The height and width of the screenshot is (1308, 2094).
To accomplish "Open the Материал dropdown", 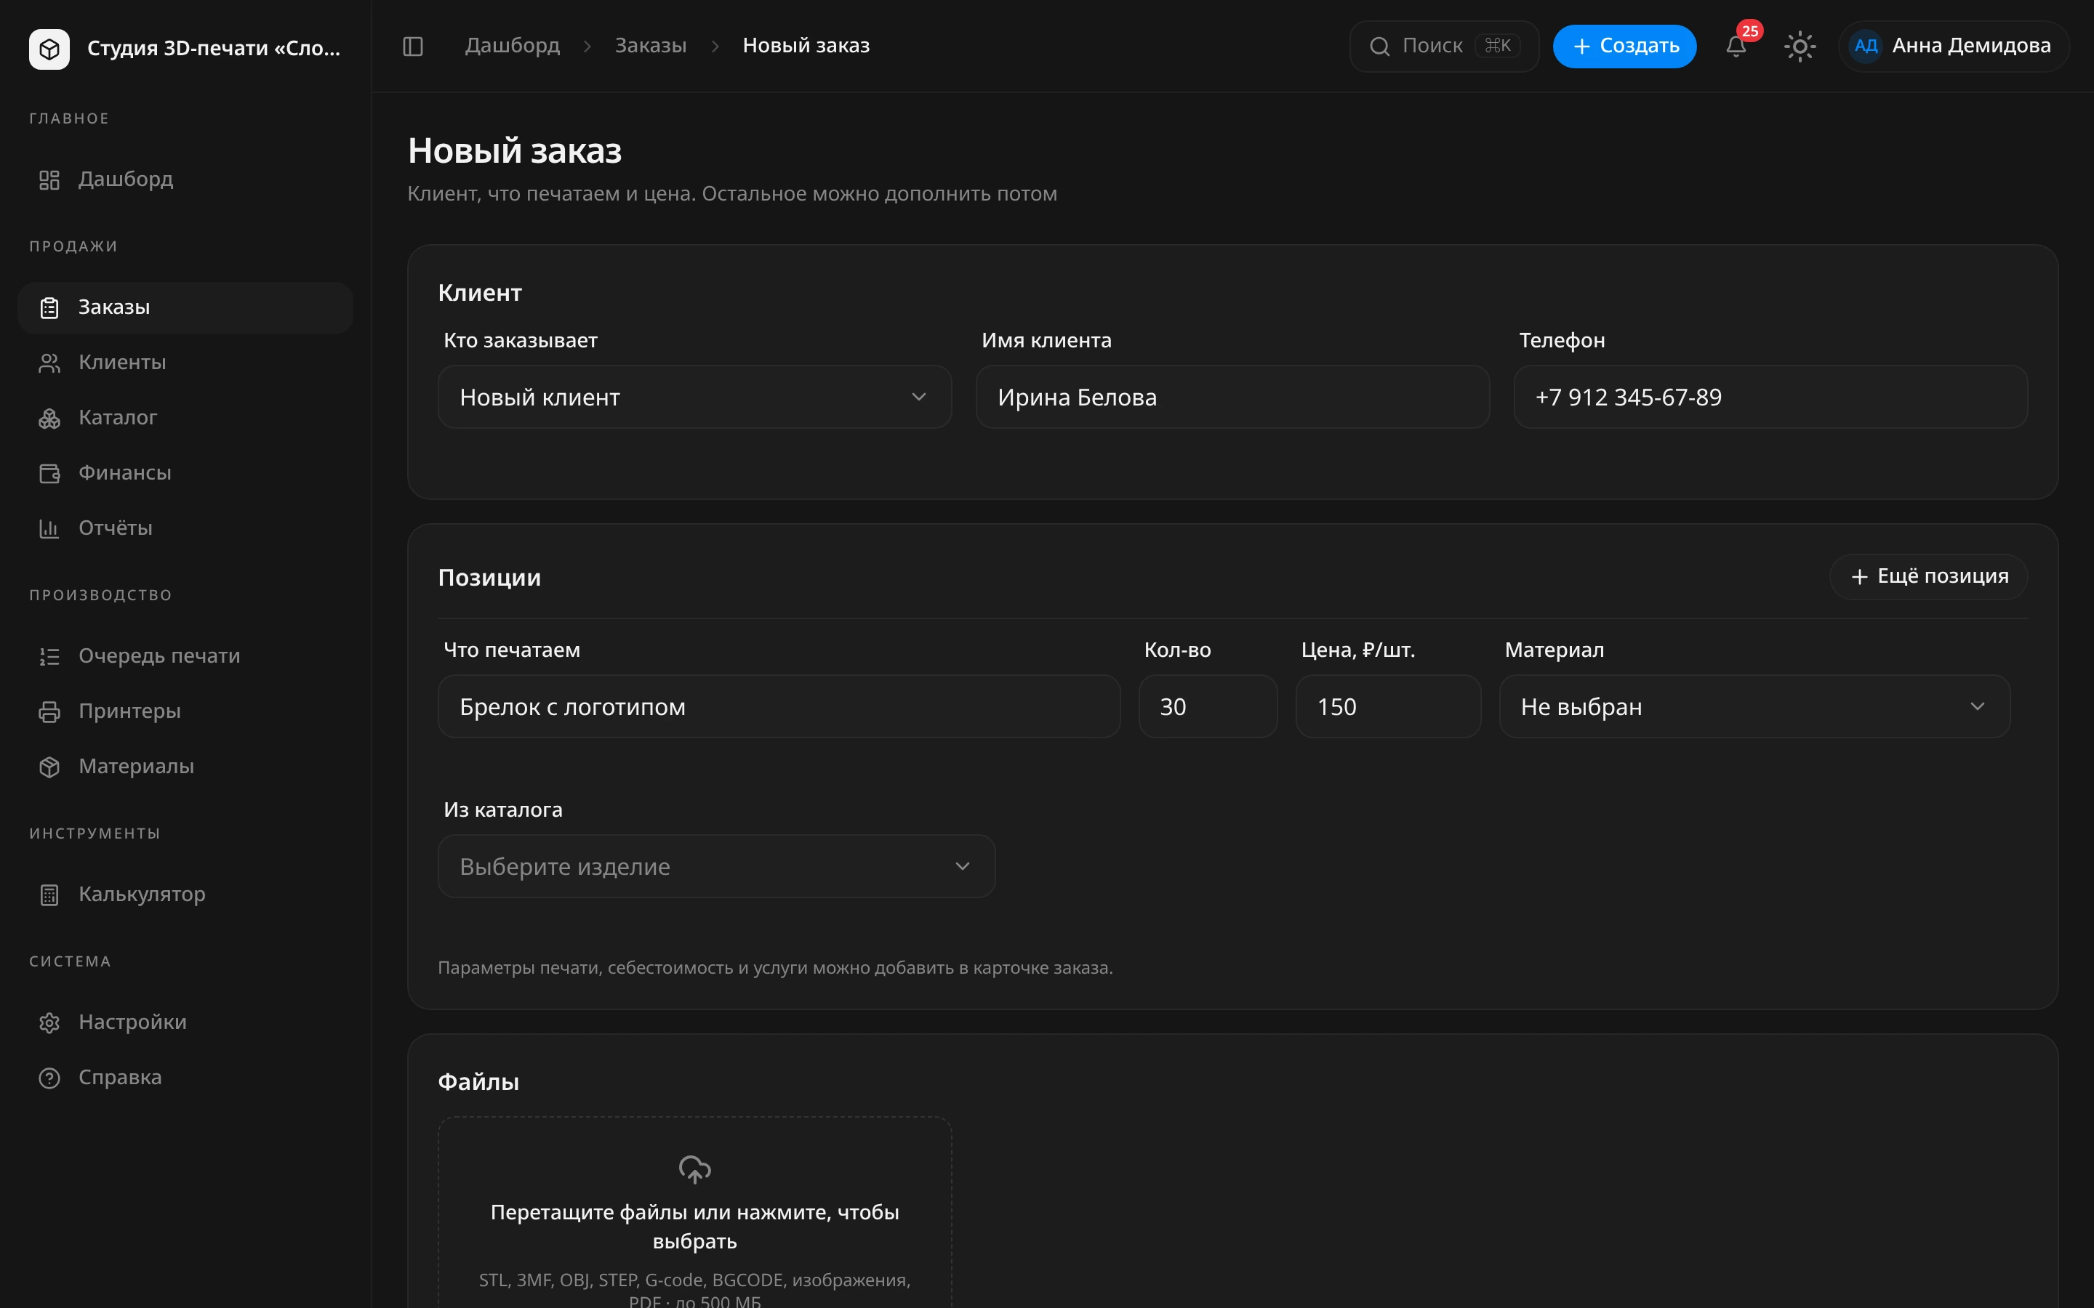I will click(1754, 707).
